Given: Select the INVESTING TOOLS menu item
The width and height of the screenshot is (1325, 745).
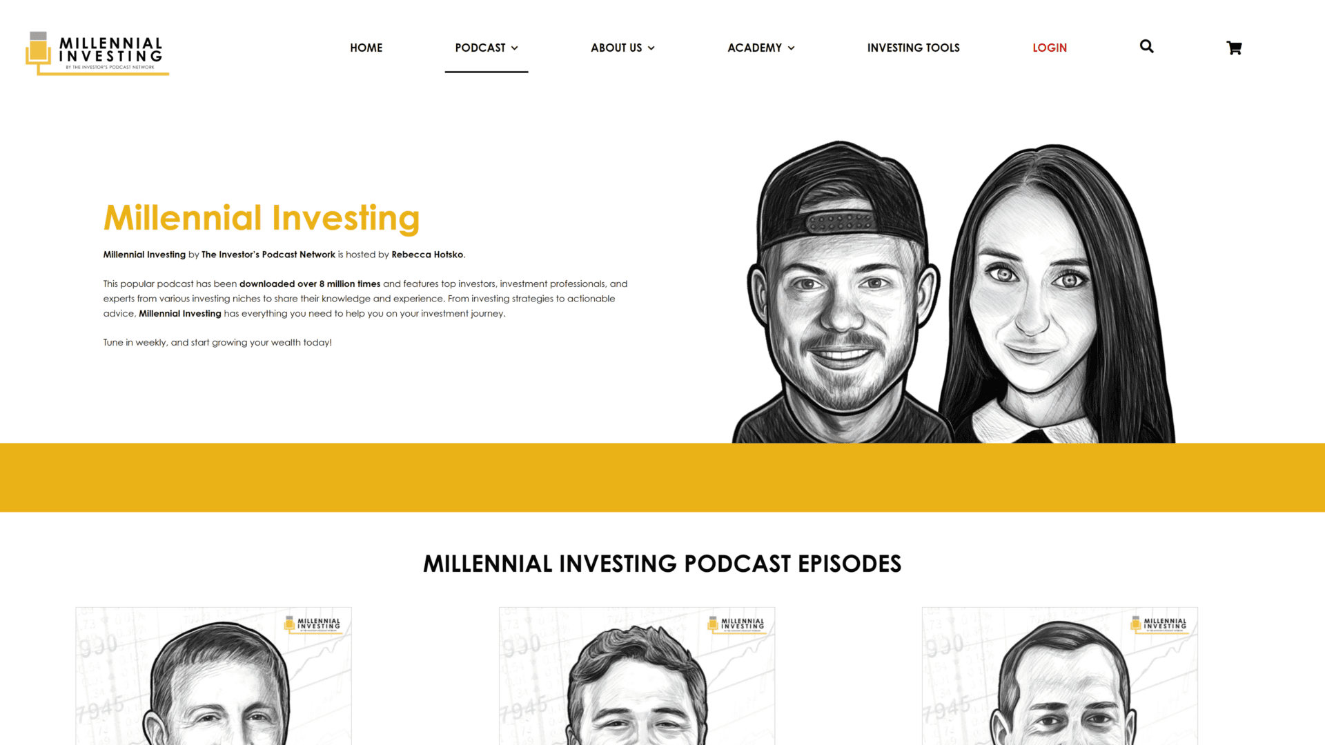Looking at the screenshot, I should point(913,48).
